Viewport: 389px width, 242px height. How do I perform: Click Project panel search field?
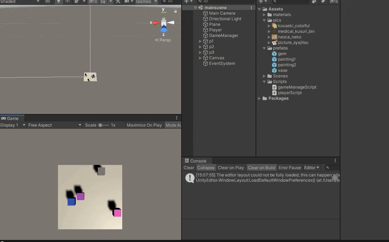pyautogui.click(x=290, y=1)
